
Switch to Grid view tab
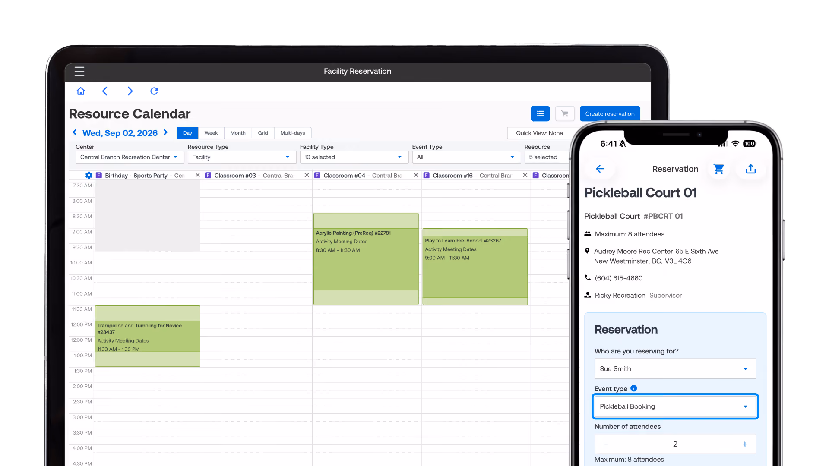pos(263,133)
